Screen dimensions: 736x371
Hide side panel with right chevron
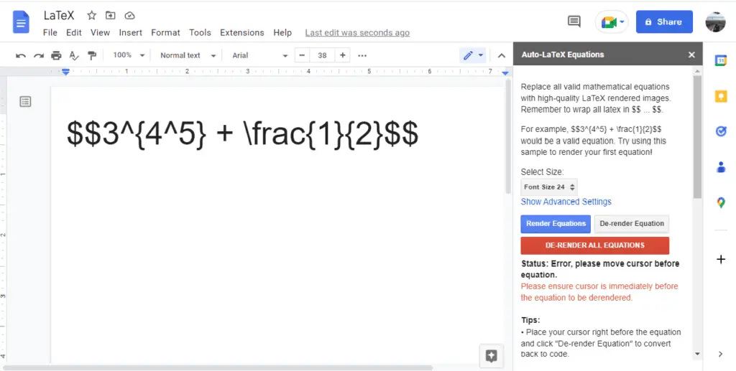[720, 354]
